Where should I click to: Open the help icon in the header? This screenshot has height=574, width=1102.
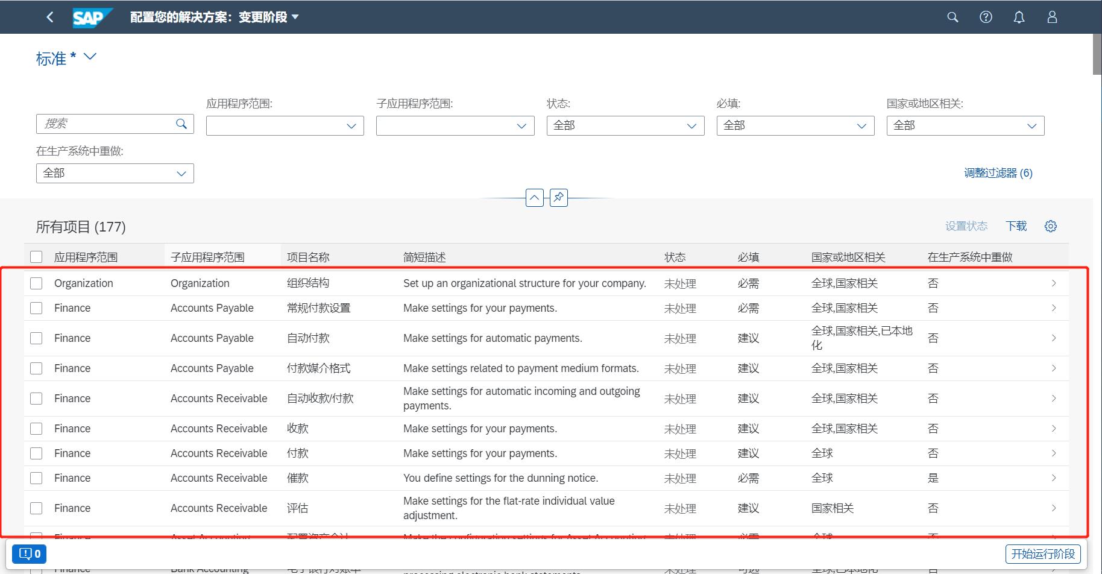pyautogui.click(x=986, y=17)
